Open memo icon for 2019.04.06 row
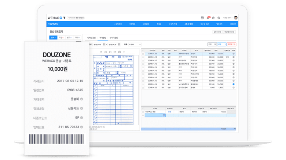Image resolution: width=286 pixels, height=160 pixels. (x=234, y=88)
